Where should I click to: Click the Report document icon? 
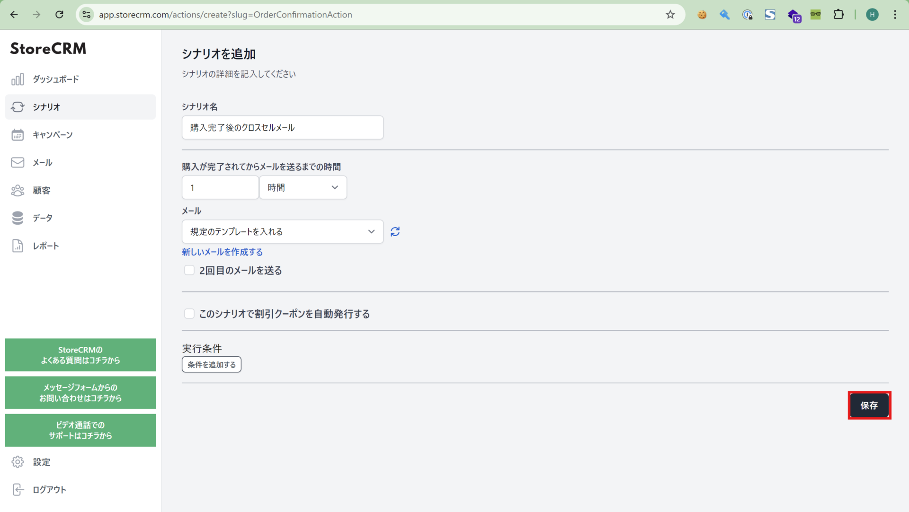pyautogui.click(x=18, y=246)
